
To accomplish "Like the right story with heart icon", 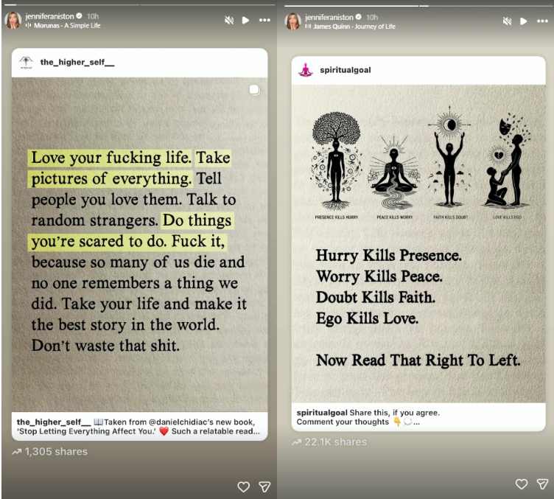I will [x=522, y=484].
